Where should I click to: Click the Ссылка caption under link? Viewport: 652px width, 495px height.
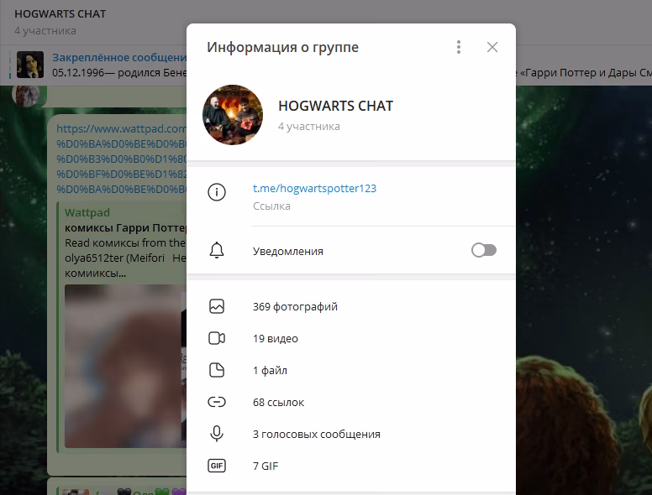pos(271,206)
